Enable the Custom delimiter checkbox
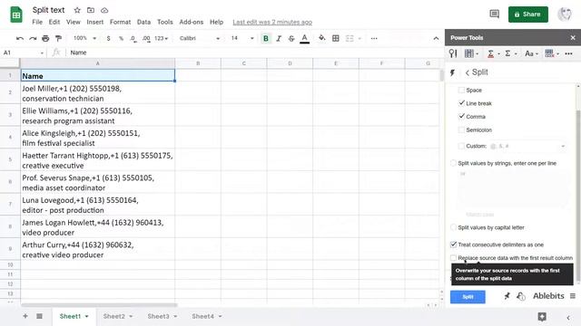This screenshot has width=581, height=326. pyautogui.click(x=461, y=146)
